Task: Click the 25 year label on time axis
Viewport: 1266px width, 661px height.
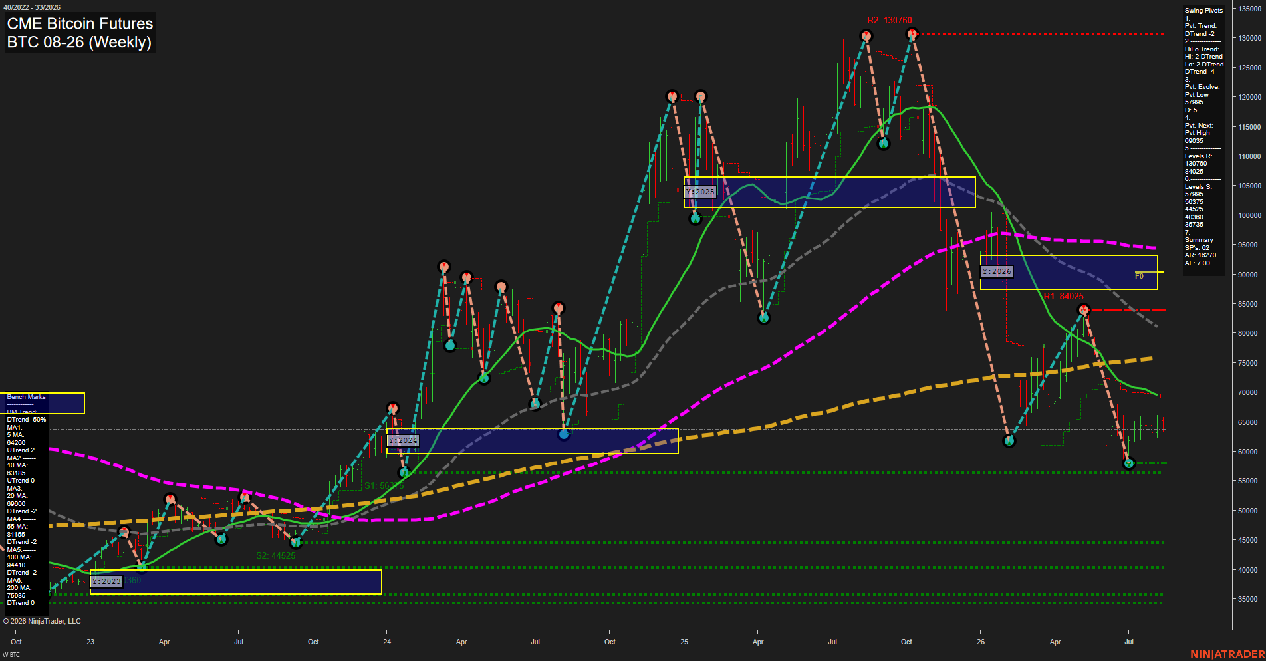Action: tap(684, 642)
